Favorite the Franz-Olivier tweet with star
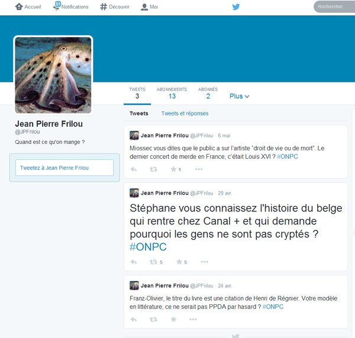 pyautogui.click(x=173, y=319)
